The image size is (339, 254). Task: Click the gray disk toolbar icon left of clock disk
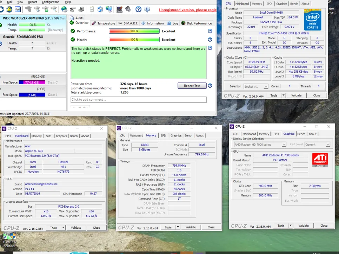(28, 9)
